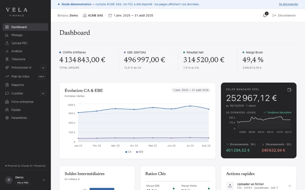This screenshot has width=305, height=190.
Task: Go to the Pilotage menu item
Action: click(25, 35)
